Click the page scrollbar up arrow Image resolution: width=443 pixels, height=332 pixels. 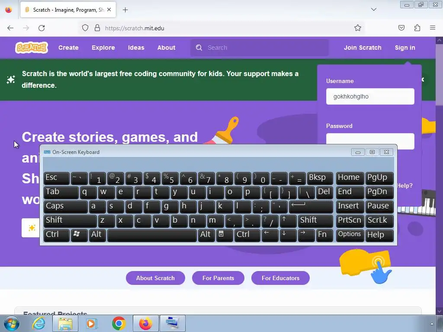(439, 40)
